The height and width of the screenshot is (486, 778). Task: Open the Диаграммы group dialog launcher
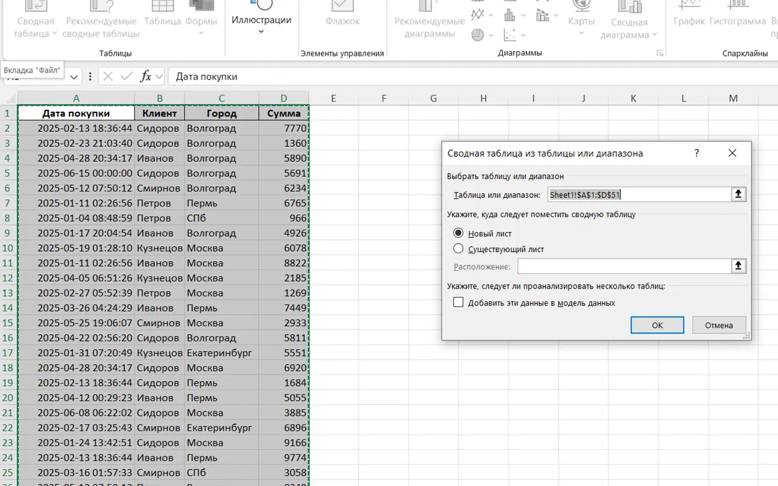point(659,53)
